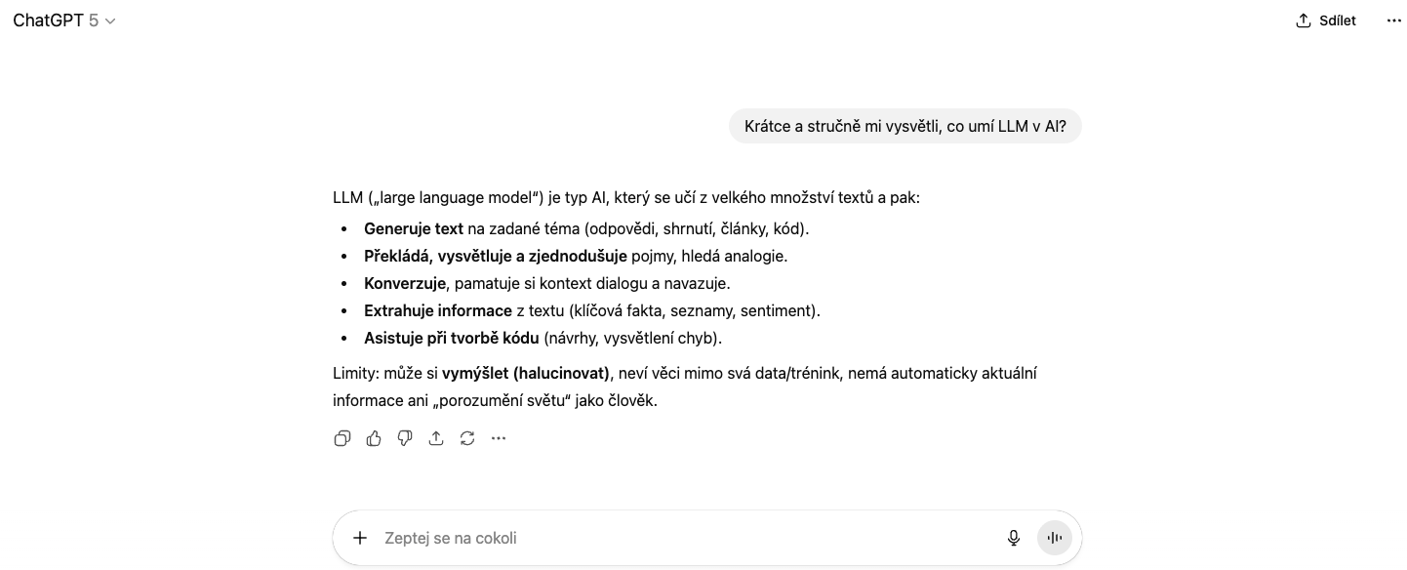This screenshot has width=1407, height=570.
Task: Activate dictation with the microphone icon
Action: (x=1014, y=538)
